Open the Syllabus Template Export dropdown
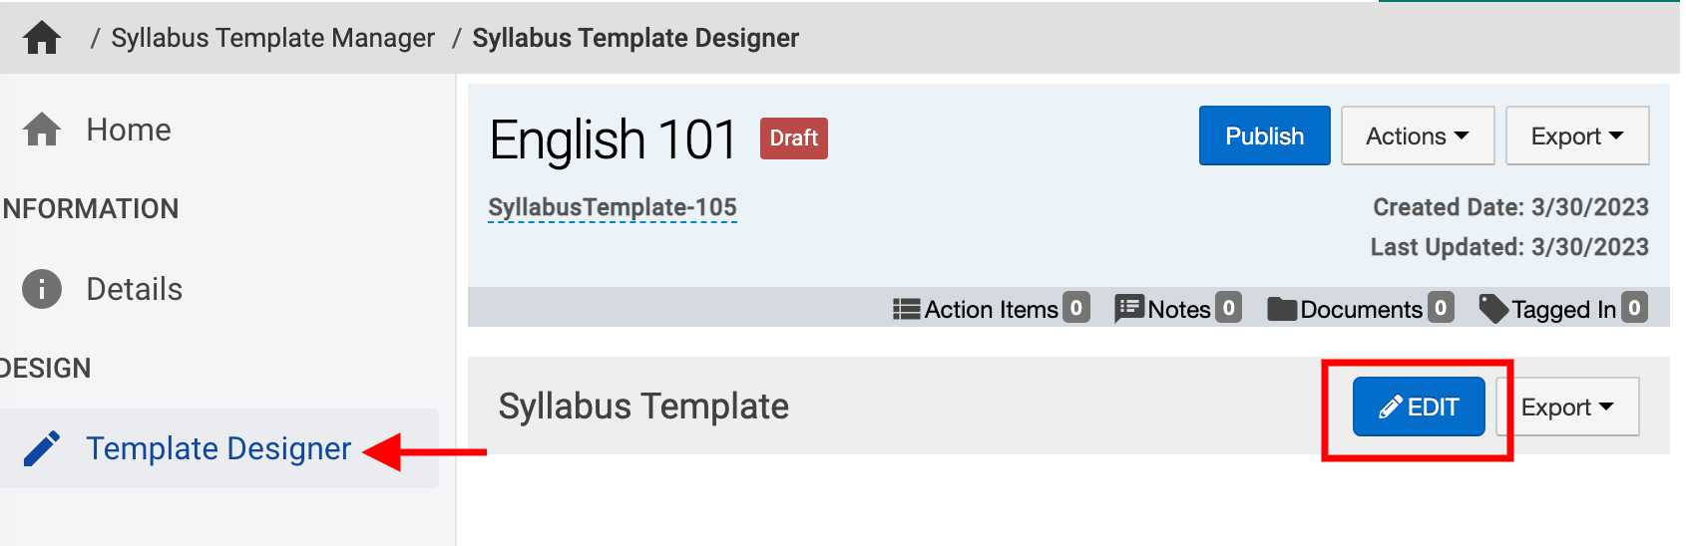Image resolution: width=1686 pixels, height=546 pixels. coord(1567,407)
